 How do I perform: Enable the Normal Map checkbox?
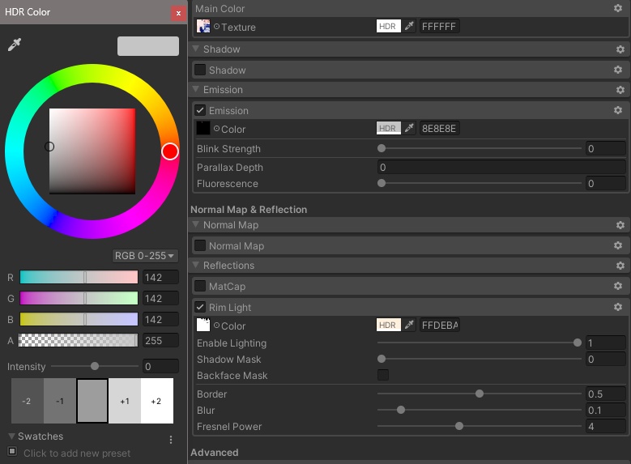tap(200, 245)
